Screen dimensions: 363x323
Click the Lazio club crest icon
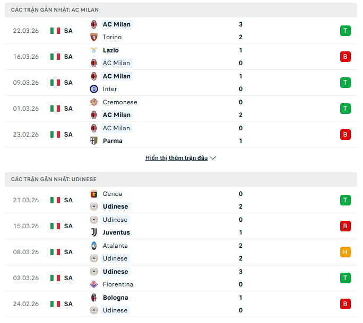[x=94, y=50]
